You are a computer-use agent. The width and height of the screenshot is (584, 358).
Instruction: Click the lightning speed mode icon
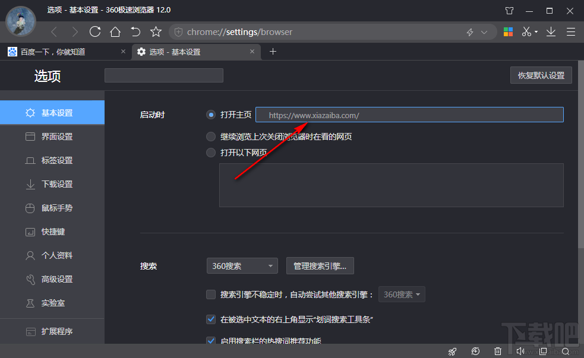470,33
